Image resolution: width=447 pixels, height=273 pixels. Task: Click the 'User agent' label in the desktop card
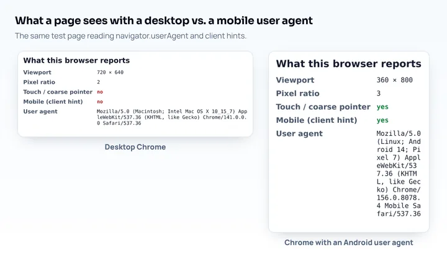coord(40,112)
